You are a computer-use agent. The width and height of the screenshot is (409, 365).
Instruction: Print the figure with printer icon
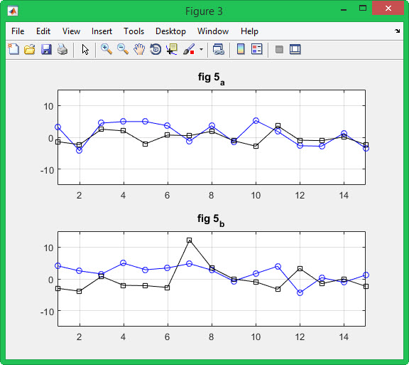[62, 49]
